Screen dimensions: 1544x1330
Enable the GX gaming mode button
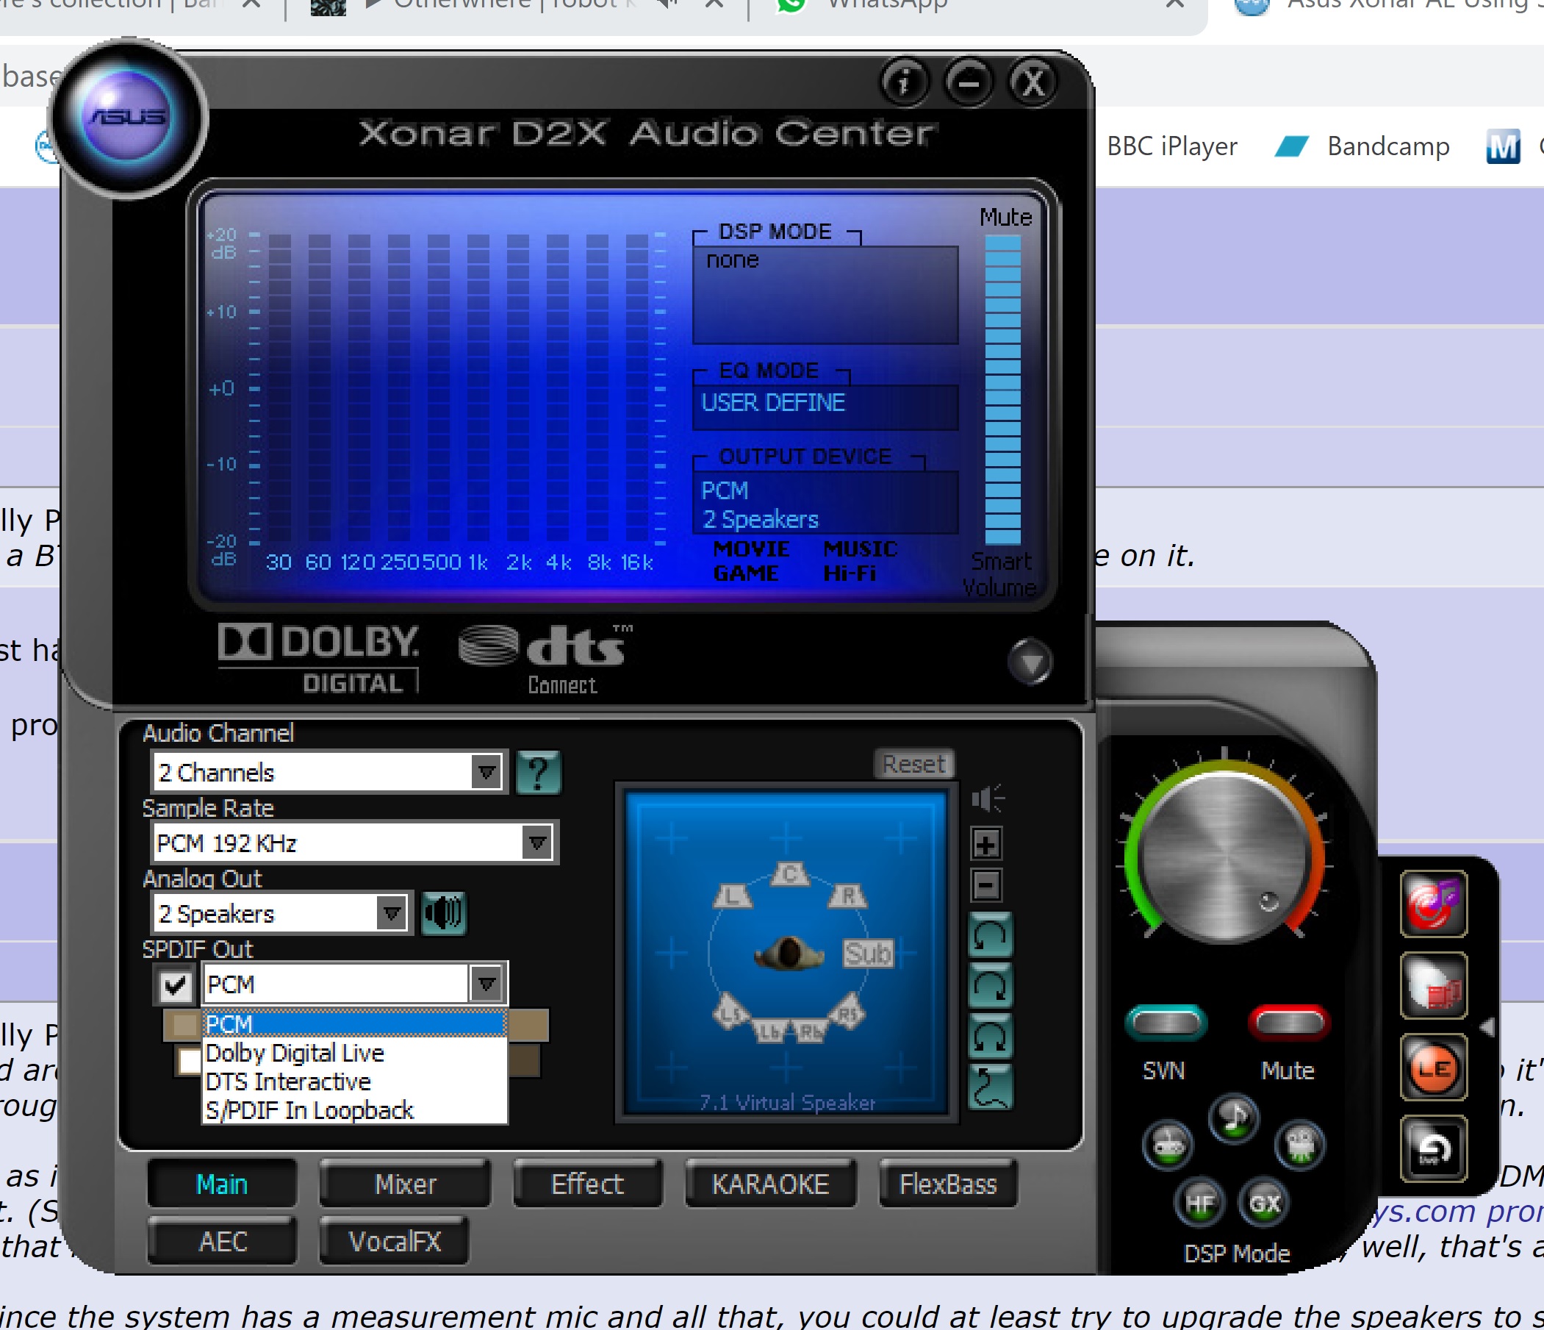[x=1265, y=1204]
